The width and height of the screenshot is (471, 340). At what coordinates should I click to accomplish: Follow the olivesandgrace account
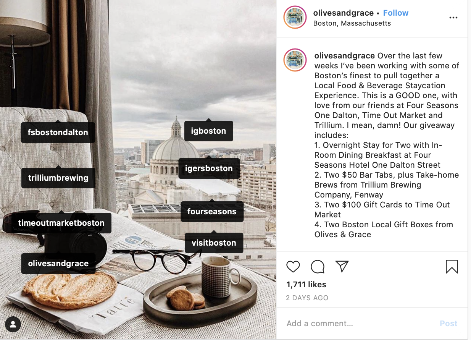coord(396,13)
